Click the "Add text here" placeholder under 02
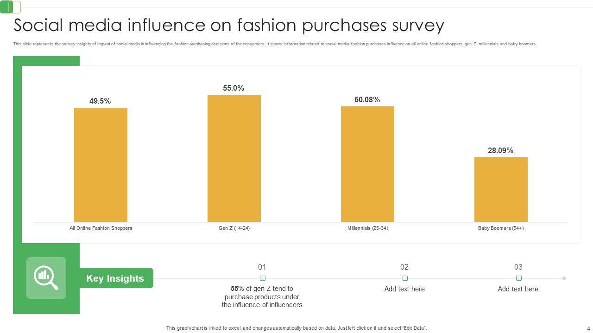This screenshot has height=333, width=593. pos(404,289)
